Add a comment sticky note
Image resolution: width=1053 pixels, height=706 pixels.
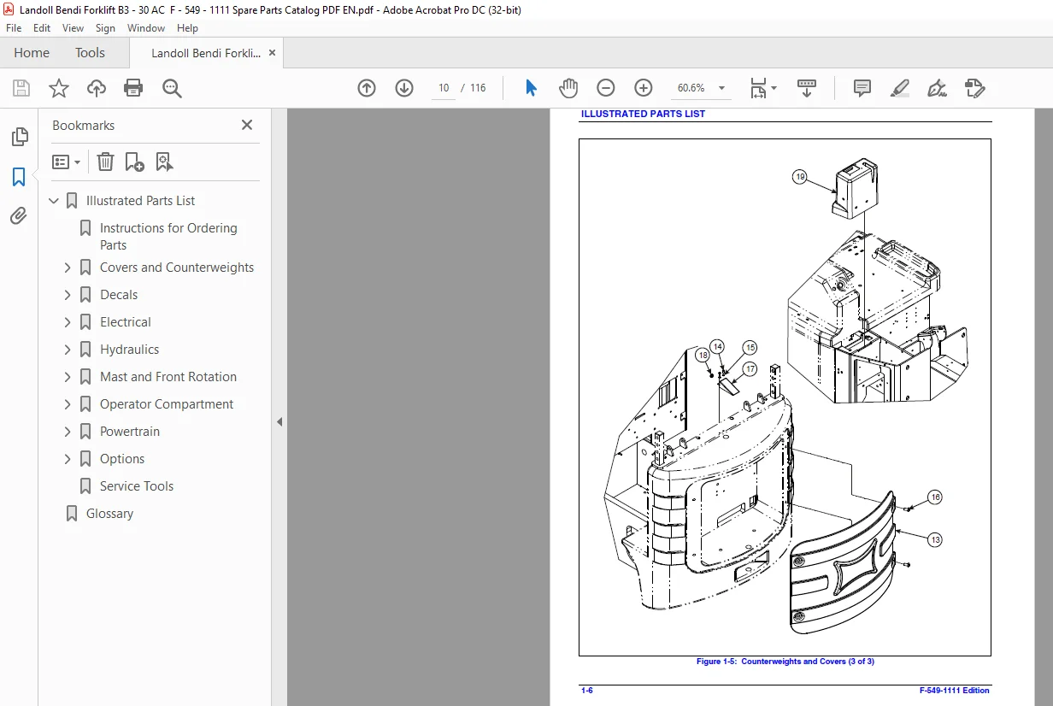point(862,88)
